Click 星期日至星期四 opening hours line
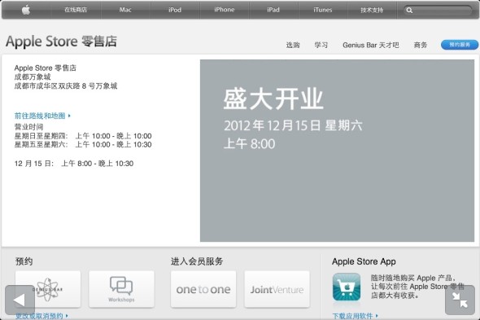 83,136
